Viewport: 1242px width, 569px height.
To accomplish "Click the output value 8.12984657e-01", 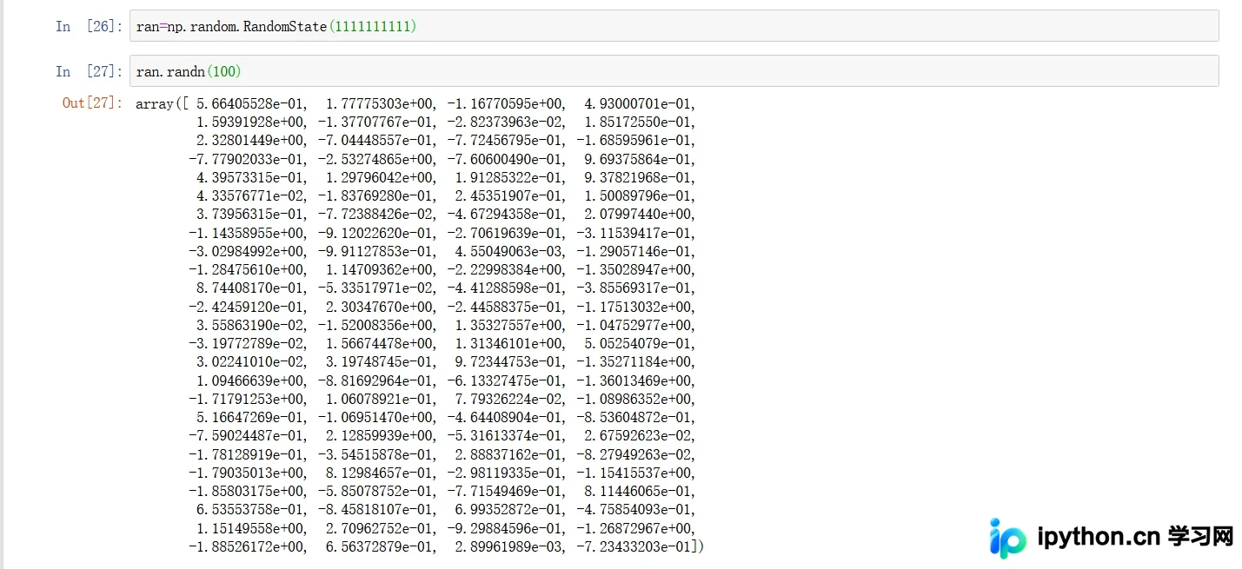I will coord(381,473).
